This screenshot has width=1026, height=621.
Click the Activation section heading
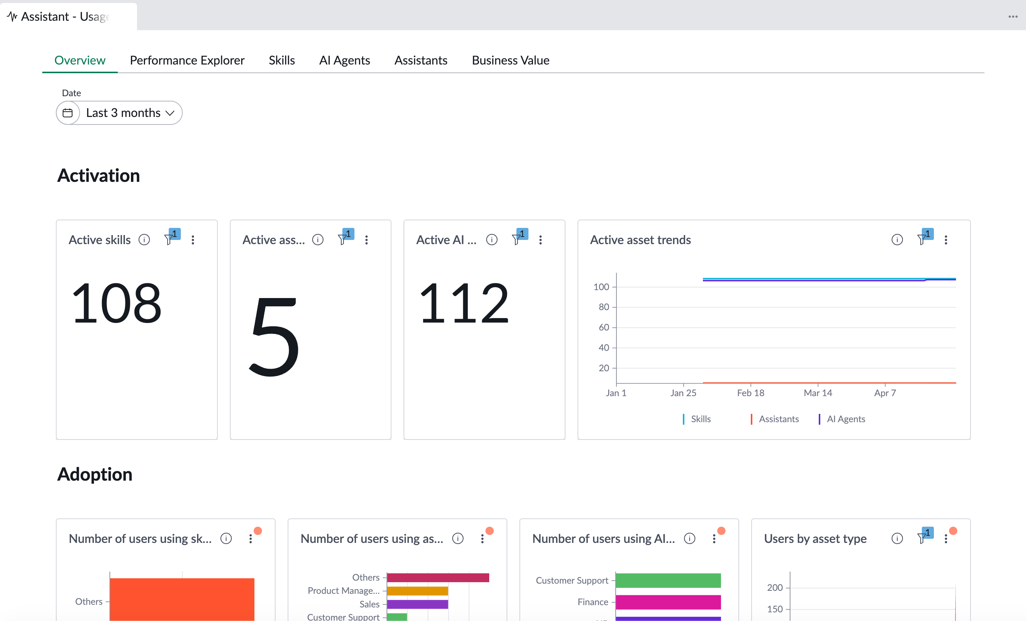pyautogui.click(x=98, y=176)
